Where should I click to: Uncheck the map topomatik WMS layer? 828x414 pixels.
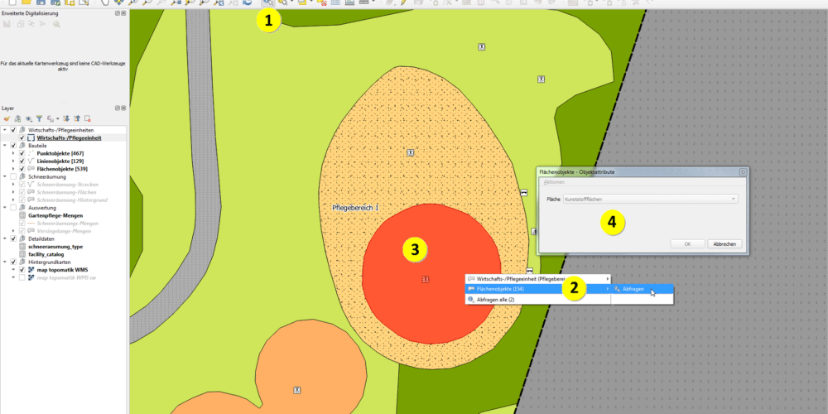(x=22, y=270)
